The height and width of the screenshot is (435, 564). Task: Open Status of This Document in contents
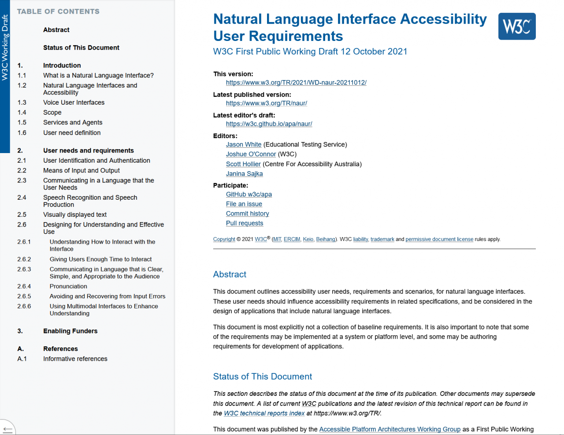[x=81, y=48]
